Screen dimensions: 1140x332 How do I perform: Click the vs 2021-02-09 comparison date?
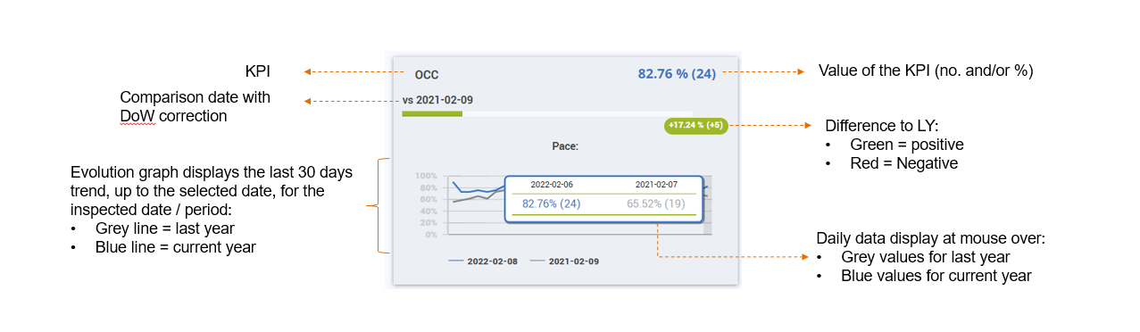click(437, 100)
